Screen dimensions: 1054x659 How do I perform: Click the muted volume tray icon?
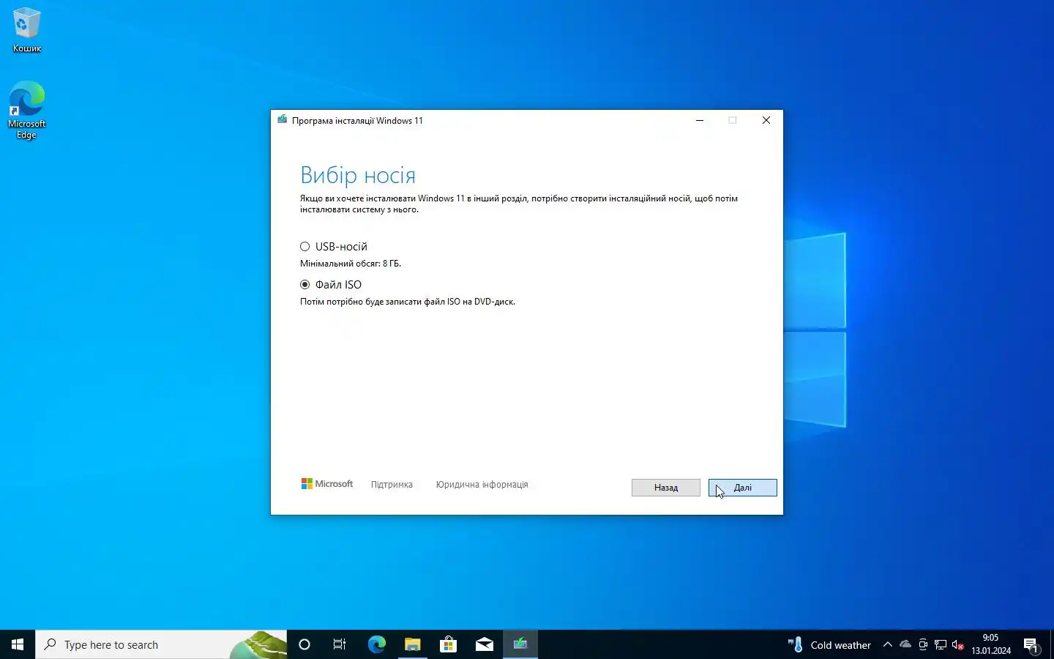[958, 645]
